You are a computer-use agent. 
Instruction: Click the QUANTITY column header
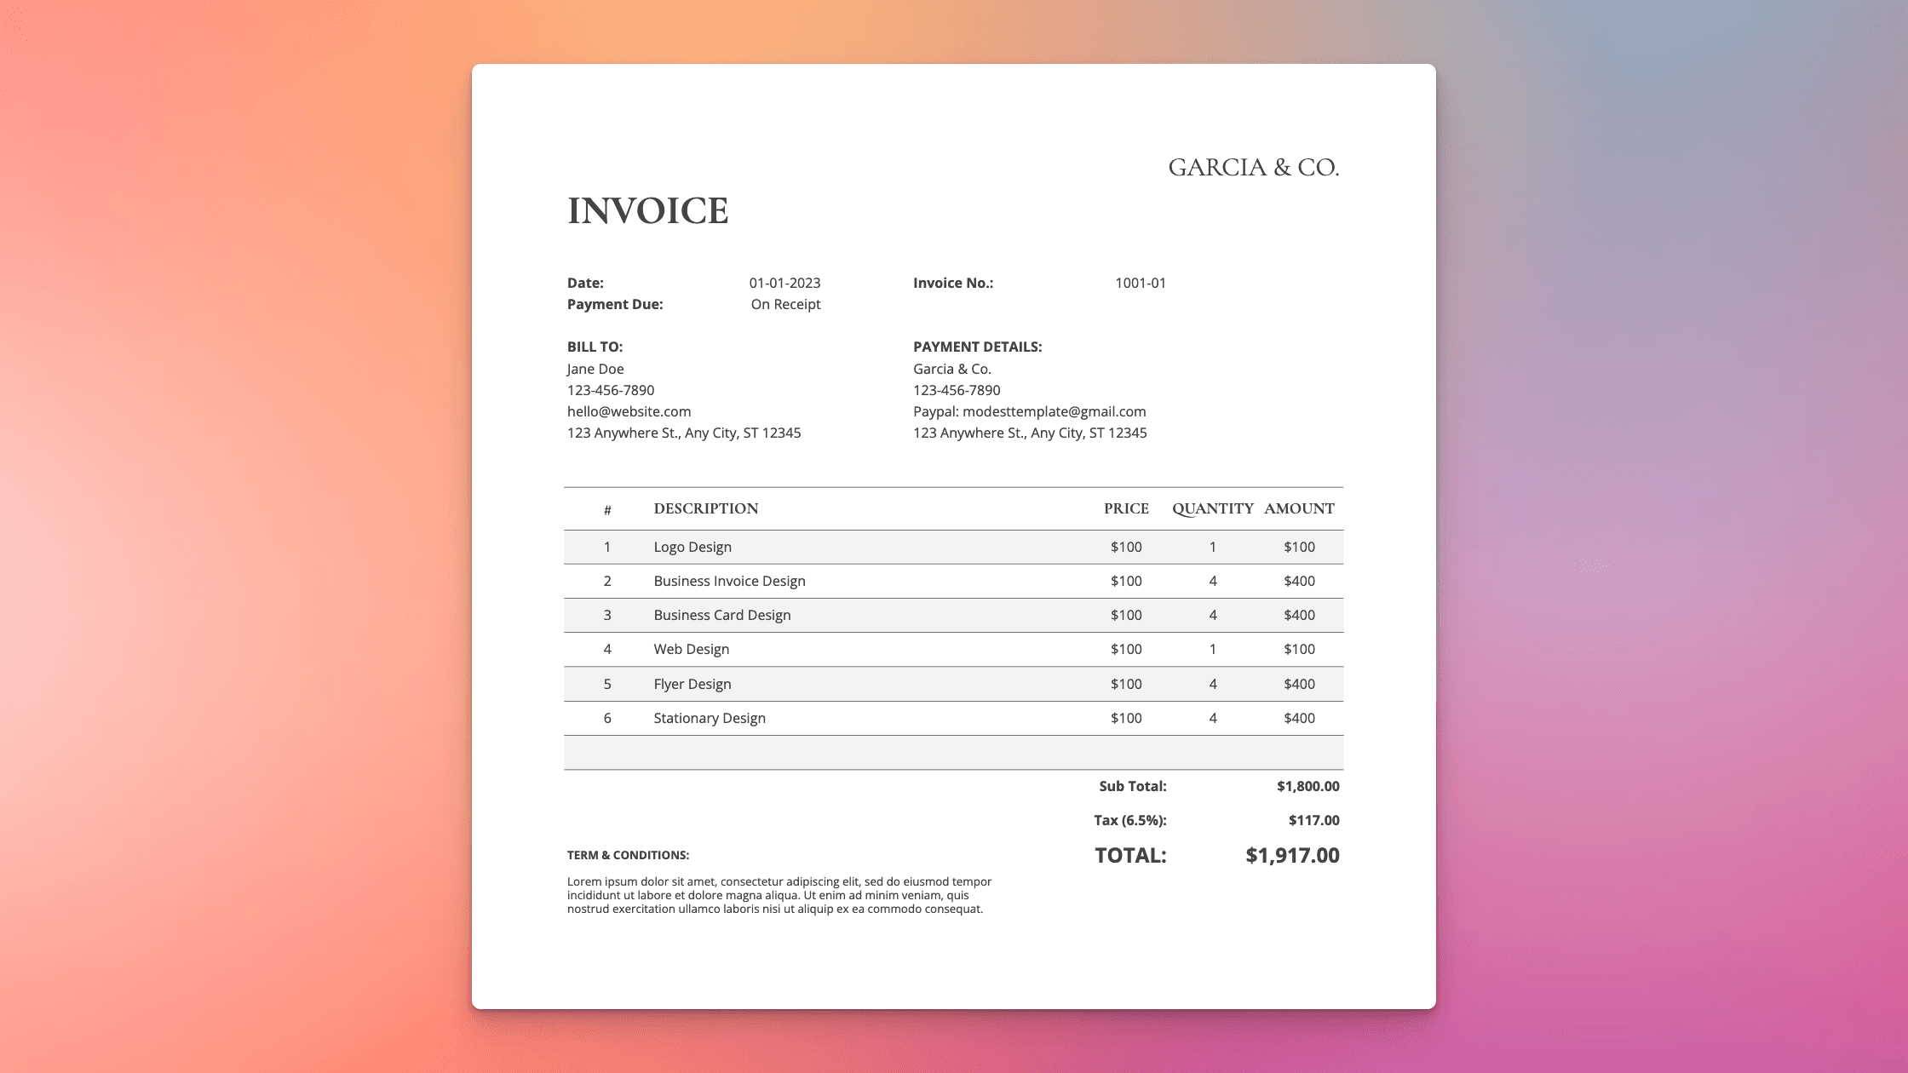point(1213,508)
